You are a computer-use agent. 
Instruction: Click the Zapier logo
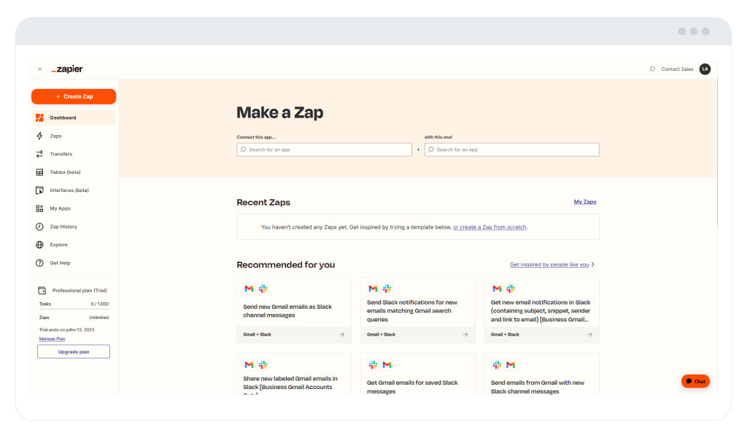67,69
